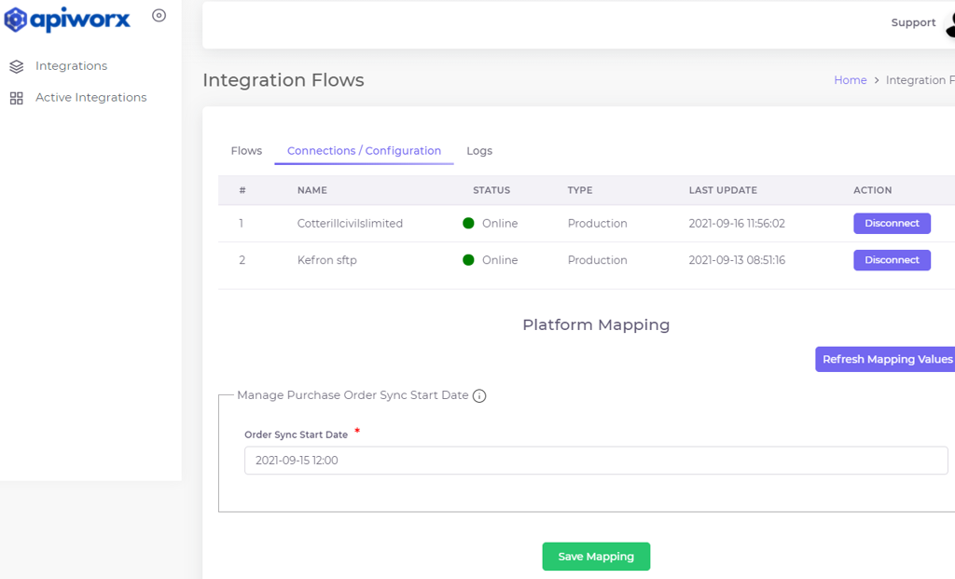Screen dimensions: 955x579
Task: Switch to the Flows tab
Action: (245, 150)
